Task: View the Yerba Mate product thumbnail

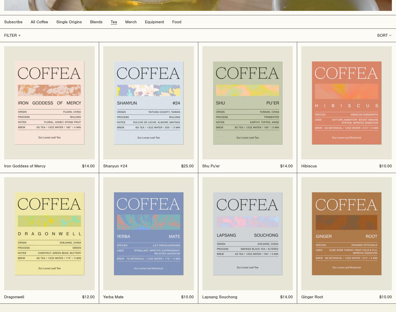Action: 148,234
